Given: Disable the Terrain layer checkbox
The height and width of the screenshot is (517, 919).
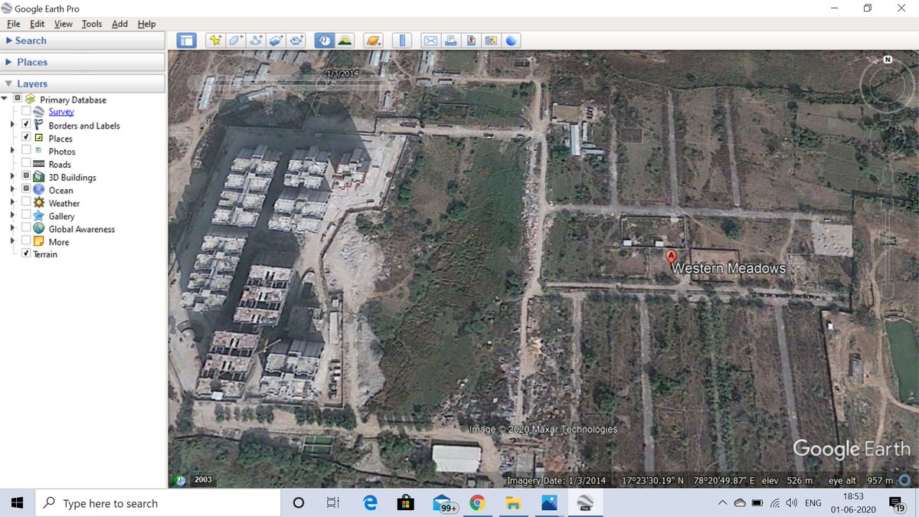Looking at the screenshot, I should [26, 254].
